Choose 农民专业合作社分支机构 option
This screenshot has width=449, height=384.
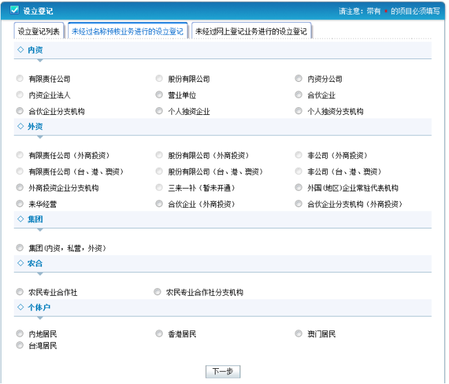158,292
